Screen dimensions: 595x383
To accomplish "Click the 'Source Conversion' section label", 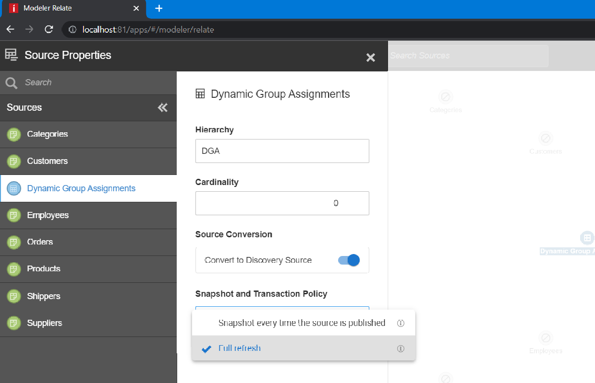I will click(234, 234).
